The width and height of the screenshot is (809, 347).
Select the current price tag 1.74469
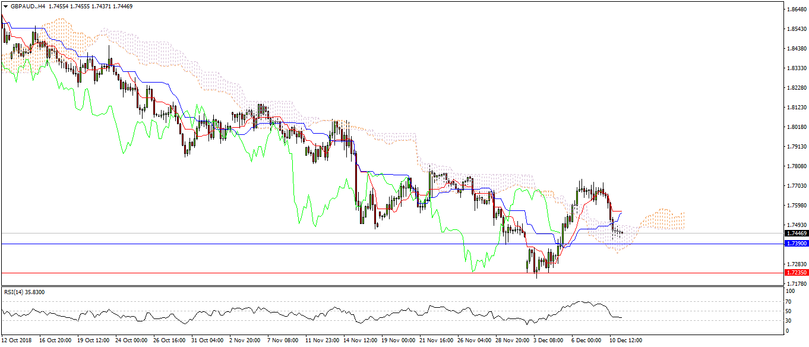tap(795, 234)
